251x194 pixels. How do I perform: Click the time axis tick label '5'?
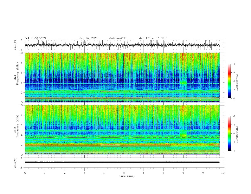tap(124, 173)
